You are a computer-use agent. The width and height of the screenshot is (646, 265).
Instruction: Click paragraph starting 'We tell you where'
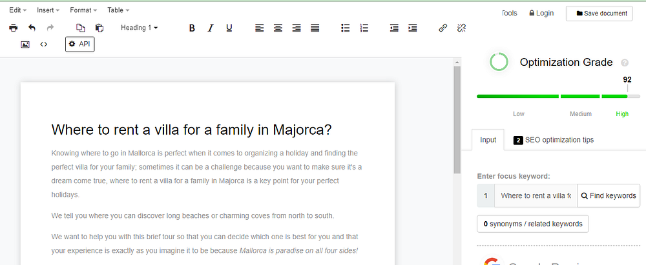193,215
